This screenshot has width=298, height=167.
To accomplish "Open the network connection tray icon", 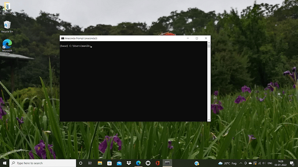I will tap(259, 163).
